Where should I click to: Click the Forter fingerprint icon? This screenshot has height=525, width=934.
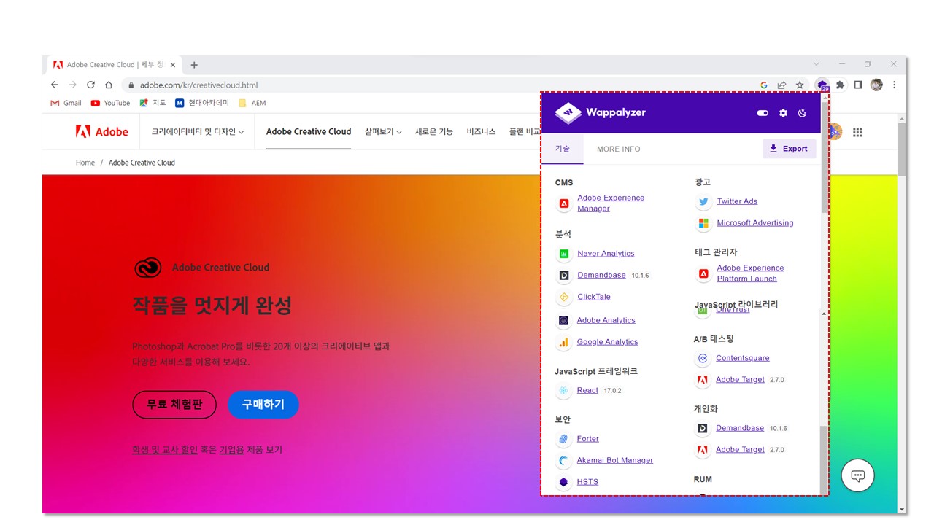tap(563, 439)
